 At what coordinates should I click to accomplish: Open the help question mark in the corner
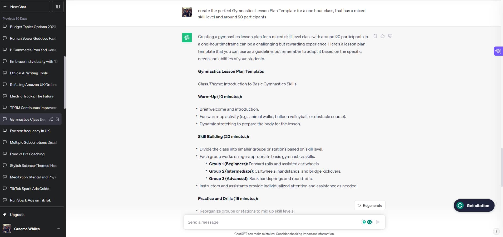point(496,231)
